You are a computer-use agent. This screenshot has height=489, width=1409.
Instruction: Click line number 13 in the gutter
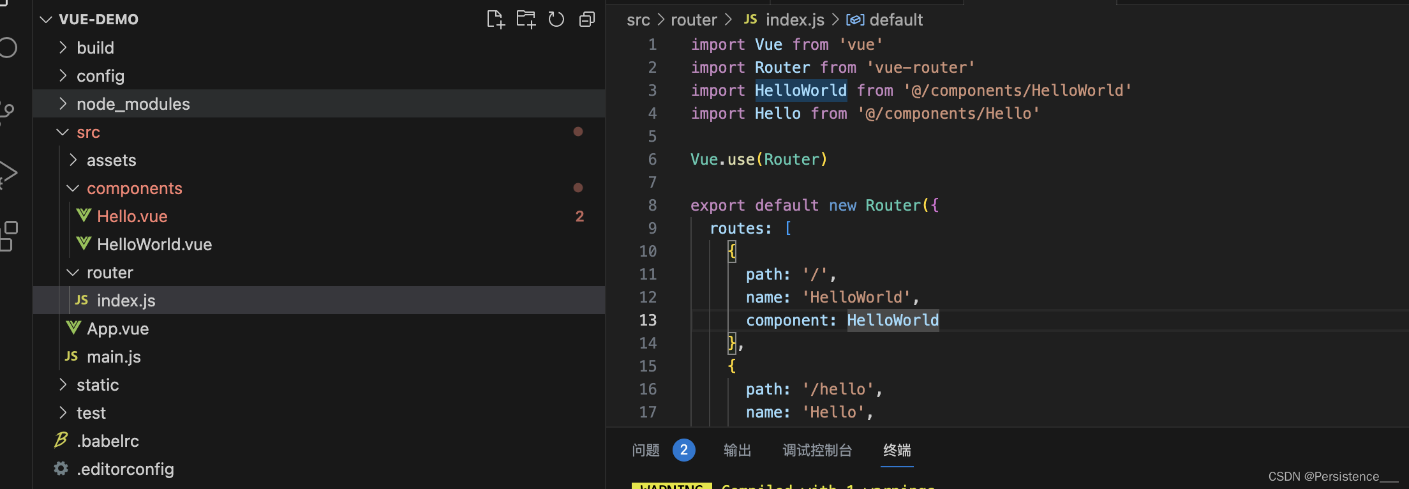[648, 320]
